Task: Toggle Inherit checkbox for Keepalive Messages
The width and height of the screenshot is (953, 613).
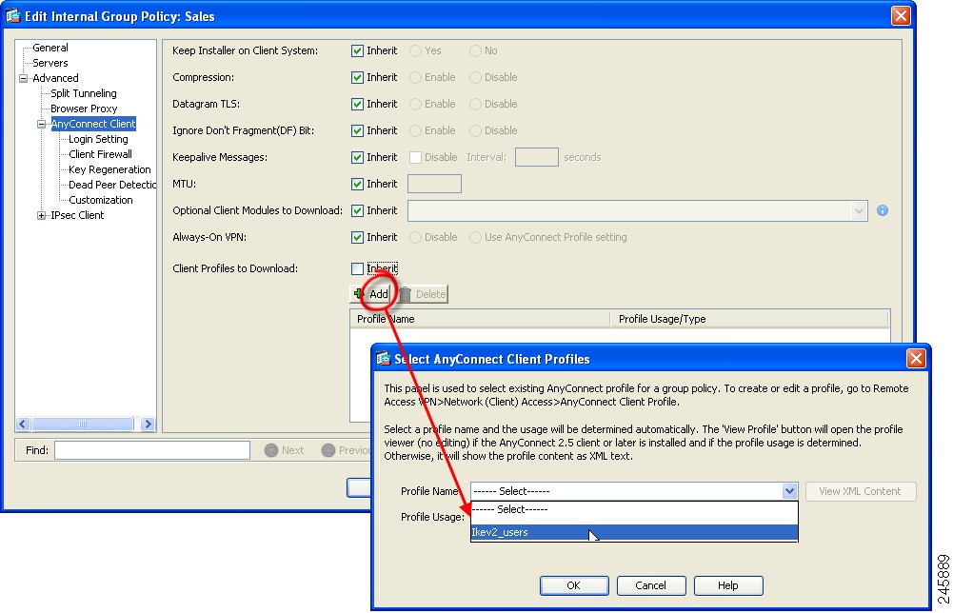Action: click(357, 157)
